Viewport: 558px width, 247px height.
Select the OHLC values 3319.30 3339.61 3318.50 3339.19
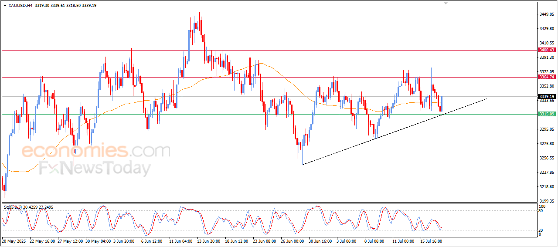point(65,6)
